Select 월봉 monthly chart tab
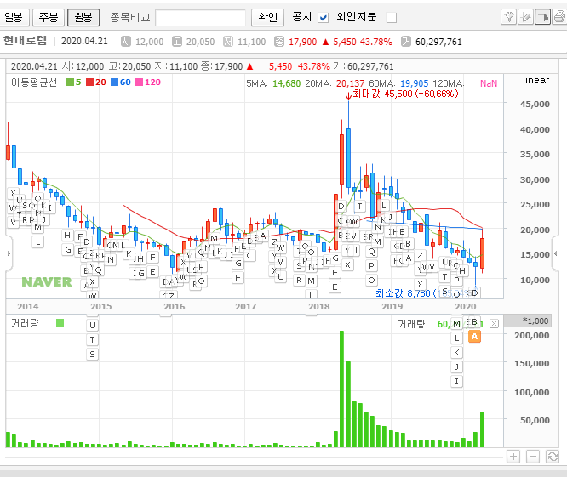The width and height of the screenshot is (567, 477). tap(83, 17)
